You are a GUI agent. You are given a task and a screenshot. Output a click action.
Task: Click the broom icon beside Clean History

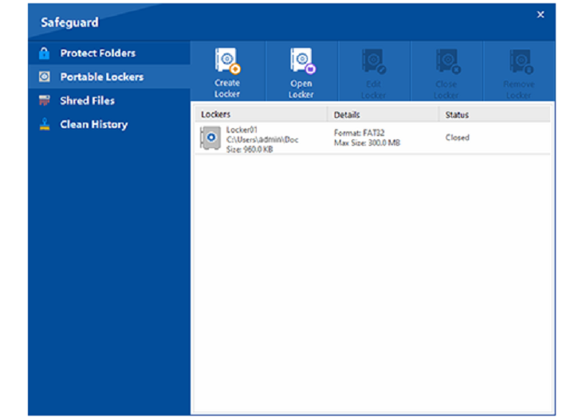pos(45,124)
